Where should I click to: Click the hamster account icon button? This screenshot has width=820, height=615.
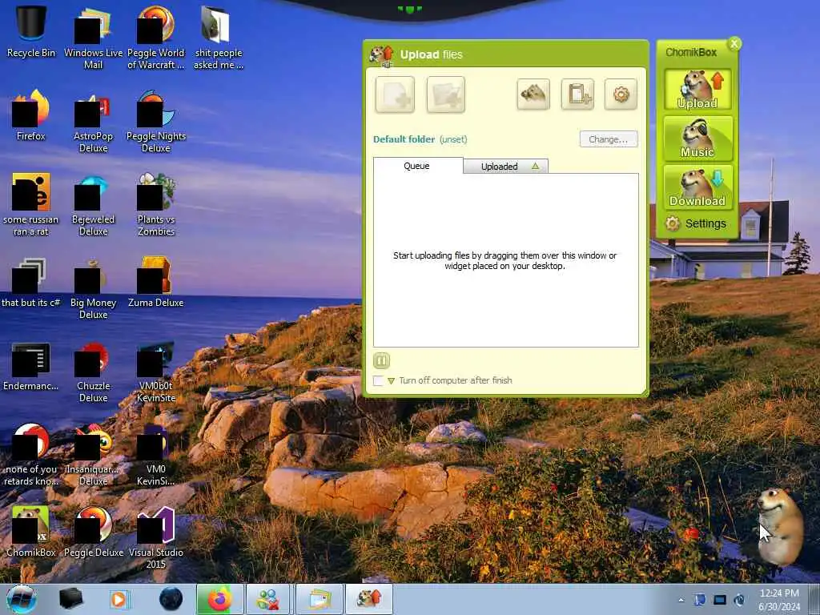pos(533,94)
